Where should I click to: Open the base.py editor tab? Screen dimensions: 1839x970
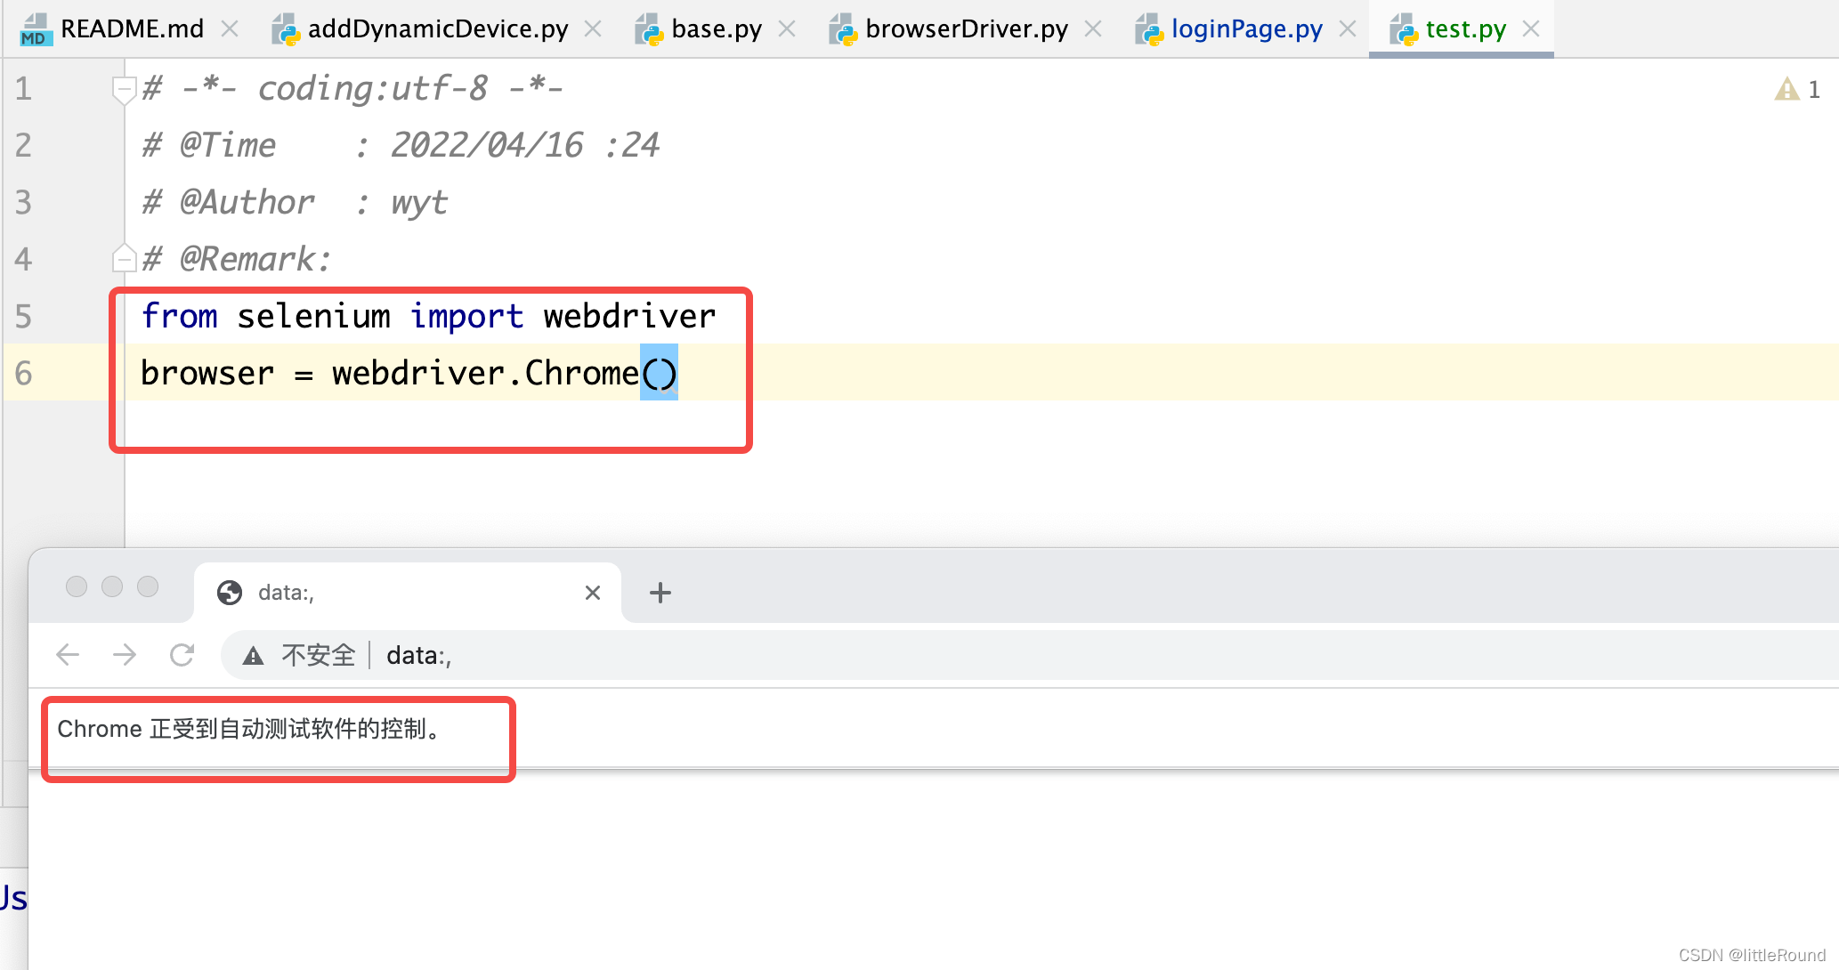716,29
